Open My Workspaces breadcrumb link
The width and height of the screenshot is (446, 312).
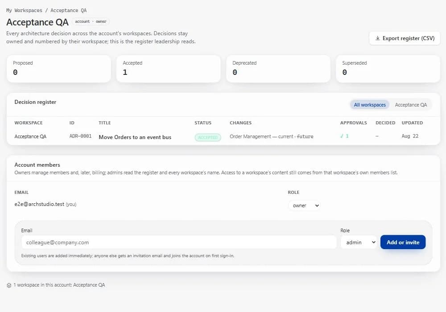pos(24,10)
